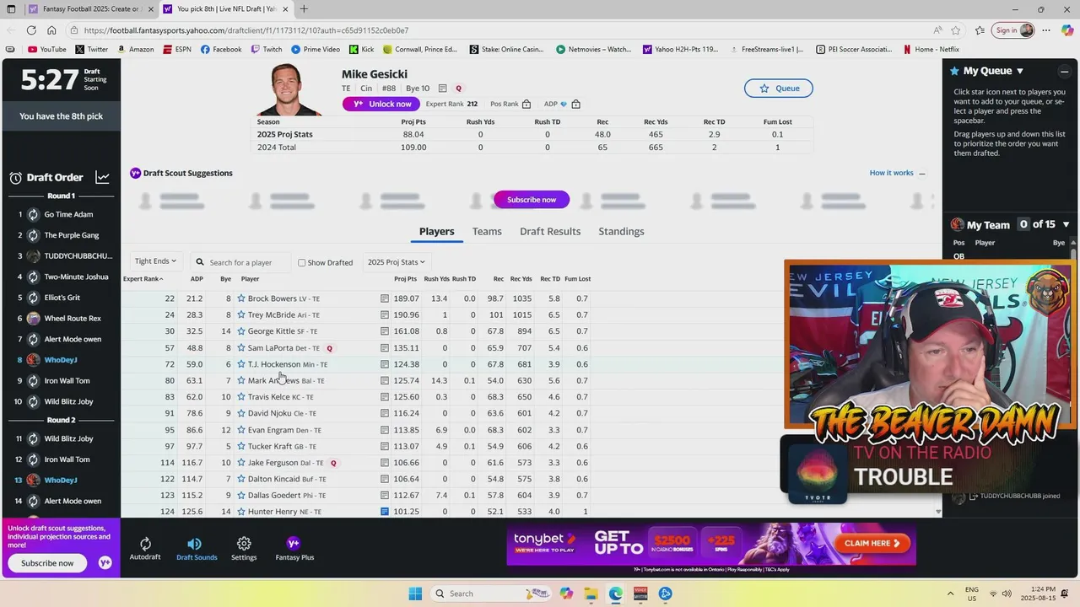Select TUDDYCHUBBCHU team in Round 1
Viewport: 1080px width, 607px height.
[x=78, y=256]
